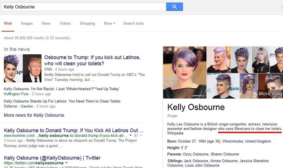Open Jack Osbourne sibling link
This screenshot has height=168, width=283.
pyautogui.click(x=196, y=161)
